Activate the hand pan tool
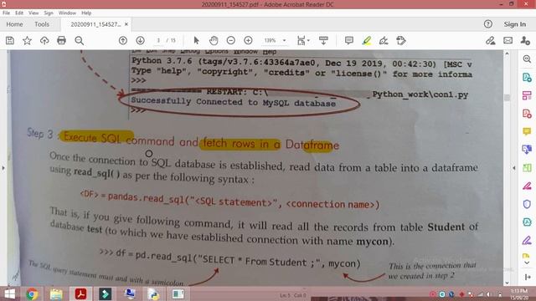This screenshot has width=536, height=301. coord(214,41)
